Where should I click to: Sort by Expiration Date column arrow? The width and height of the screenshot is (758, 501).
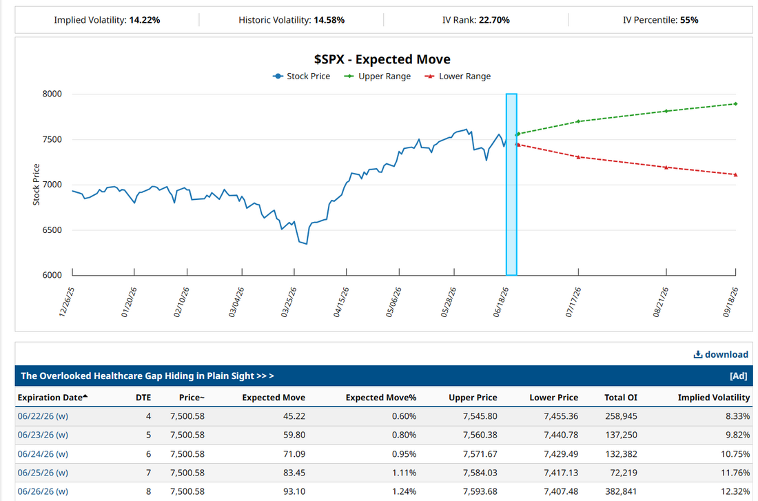pos(85,396)
